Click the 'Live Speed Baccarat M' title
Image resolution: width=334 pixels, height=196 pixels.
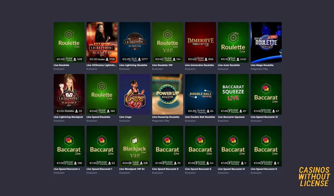pos(231,169)
